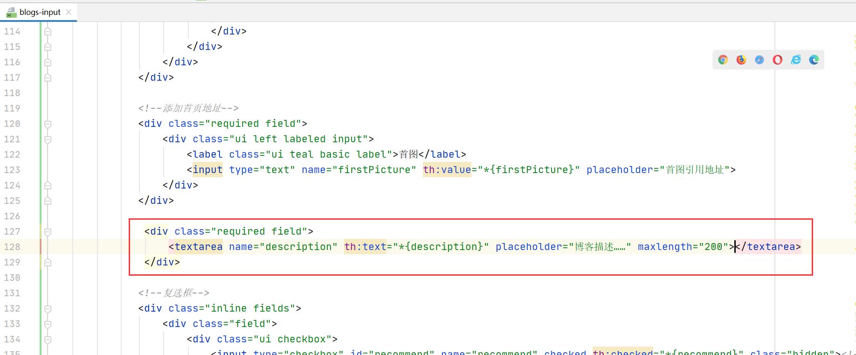This screenshot has height=355, width=856.
Task: Click the th:text attribute on line 128
Action: pyautogui.click(x=366, y=247)
